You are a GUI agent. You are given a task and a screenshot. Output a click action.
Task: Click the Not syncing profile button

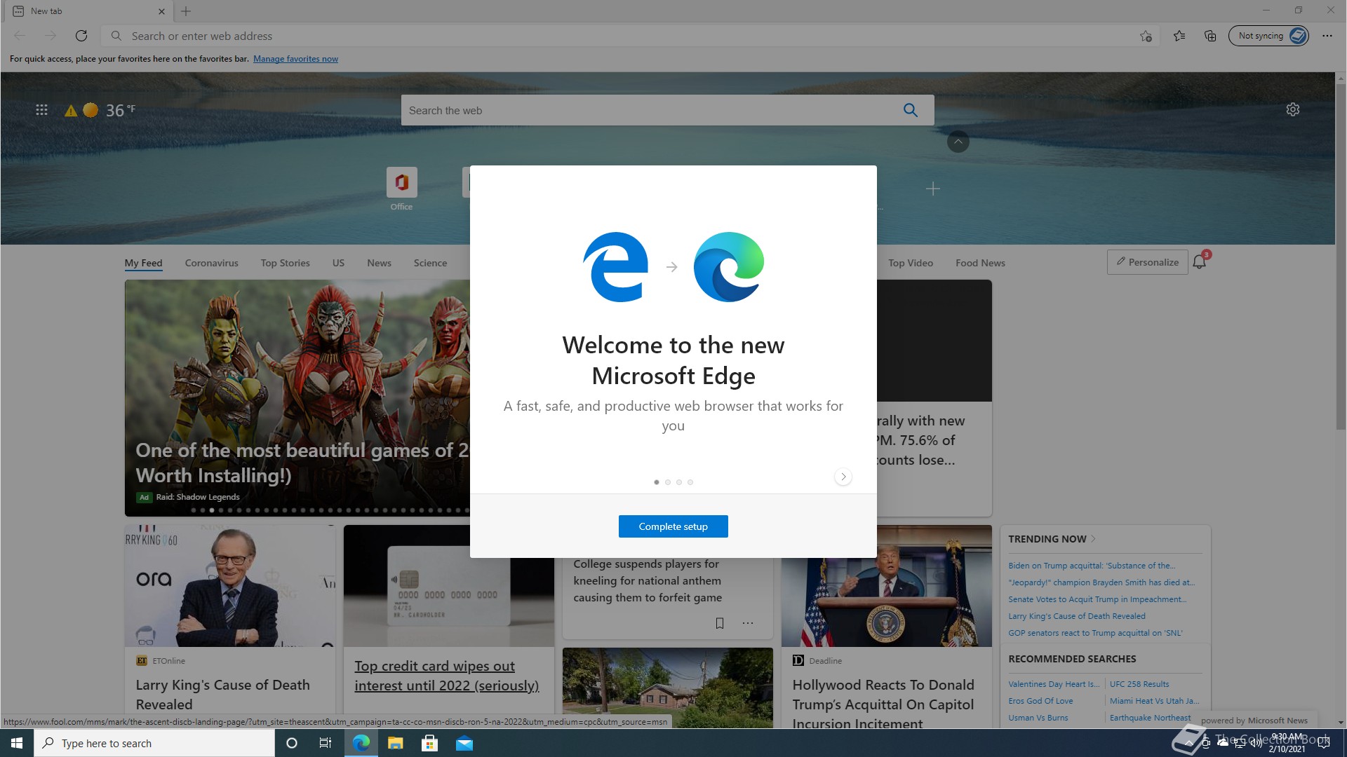(1268, 36)
